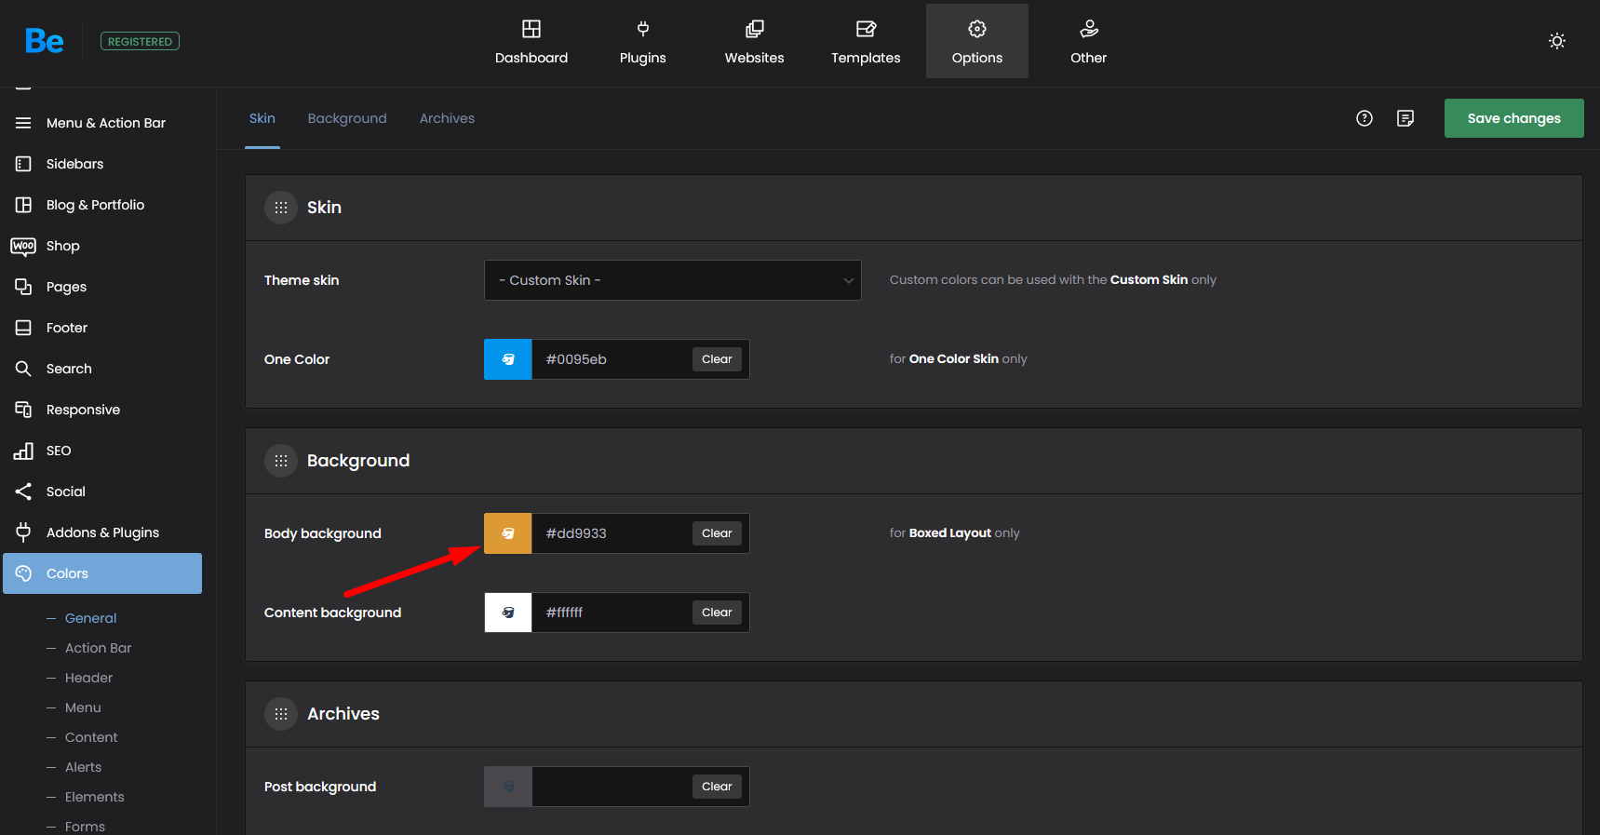Click the Body background orange swatch
The image size is (1600, 835).
(x=508, y=533)
